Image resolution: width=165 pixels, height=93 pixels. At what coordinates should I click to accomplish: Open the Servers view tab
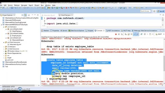click(64, 30)
